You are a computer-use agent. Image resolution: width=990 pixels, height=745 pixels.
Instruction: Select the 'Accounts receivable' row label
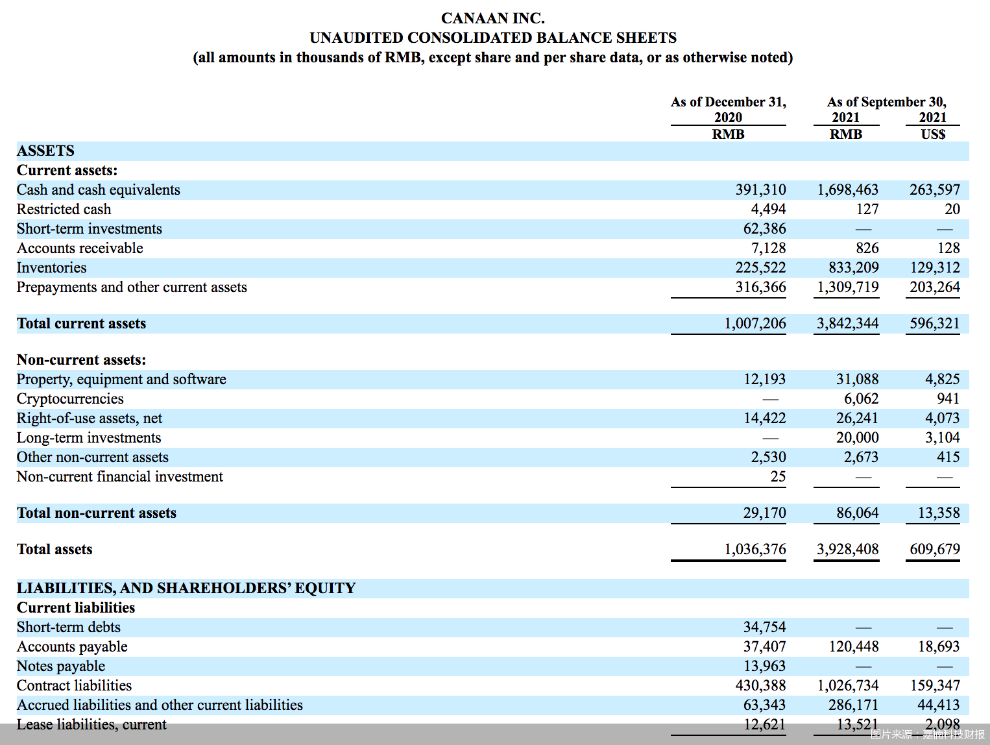[x=80, y=248]
